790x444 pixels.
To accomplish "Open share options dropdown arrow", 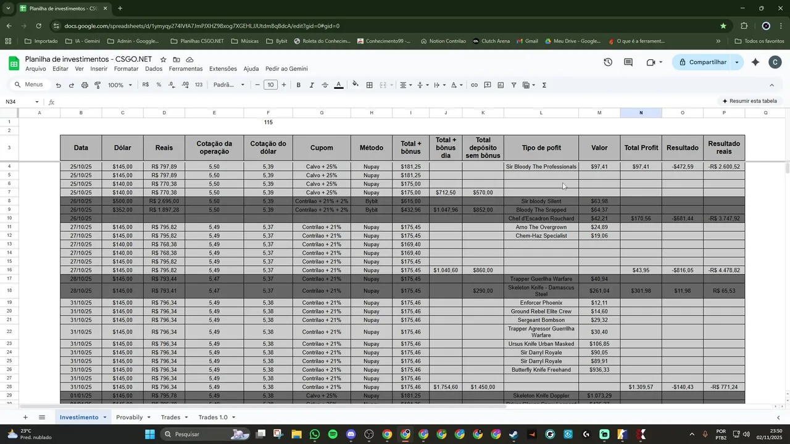I will point(737,62).
